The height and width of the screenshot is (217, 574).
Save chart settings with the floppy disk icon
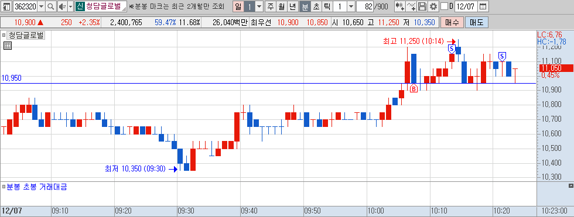[422, 6]
